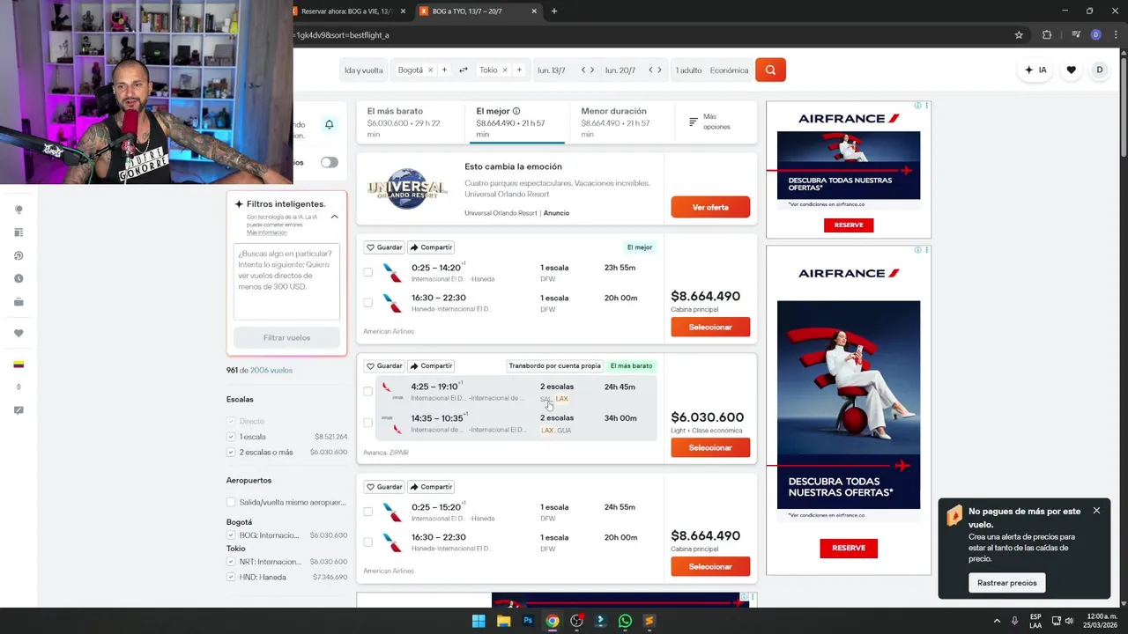Click the taskbar volume speaker icon
This screenshot has width=1128, height=634.
pos(1069,621)
